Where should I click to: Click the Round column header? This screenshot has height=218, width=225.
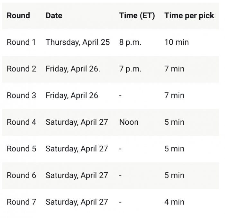click(18, 15)
